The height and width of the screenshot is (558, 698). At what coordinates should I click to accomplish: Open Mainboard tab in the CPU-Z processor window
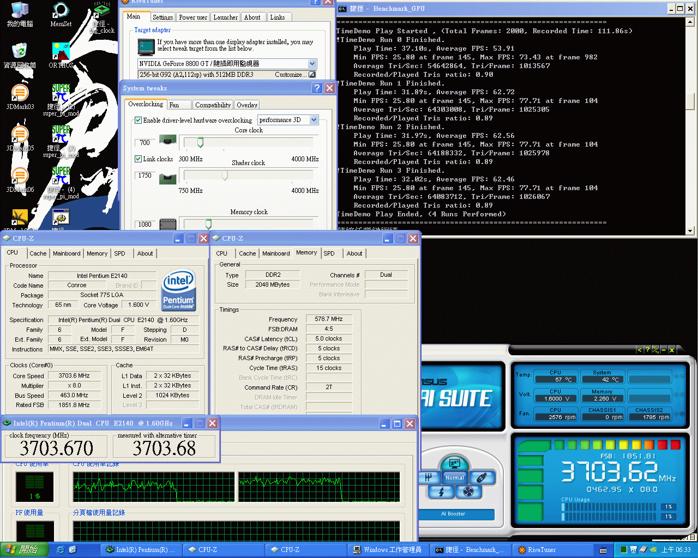tap(67, 253)
